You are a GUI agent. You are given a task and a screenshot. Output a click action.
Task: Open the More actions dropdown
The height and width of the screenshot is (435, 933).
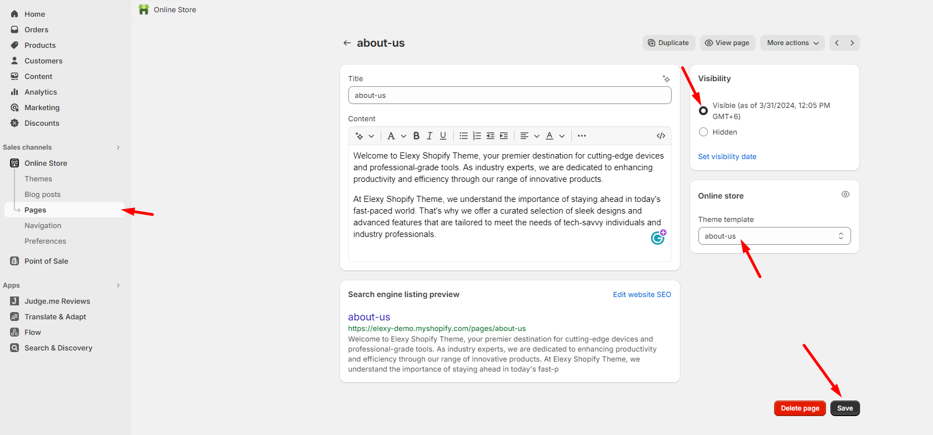click(793, 43)
